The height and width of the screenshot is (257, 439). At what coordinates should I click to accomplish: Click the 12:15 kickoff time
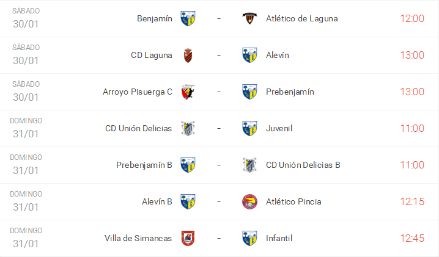412,201
